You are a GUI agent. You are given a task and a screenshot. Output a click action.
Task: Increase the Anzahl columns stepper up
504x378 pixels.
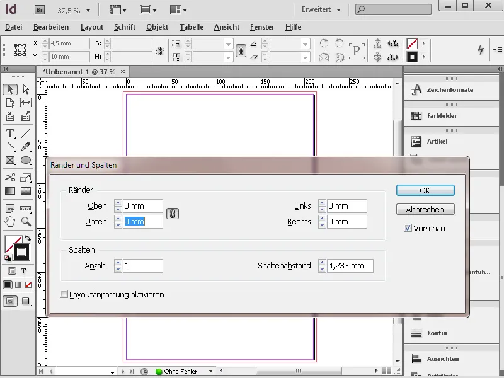pyautogui.click(x=118, y=263)
